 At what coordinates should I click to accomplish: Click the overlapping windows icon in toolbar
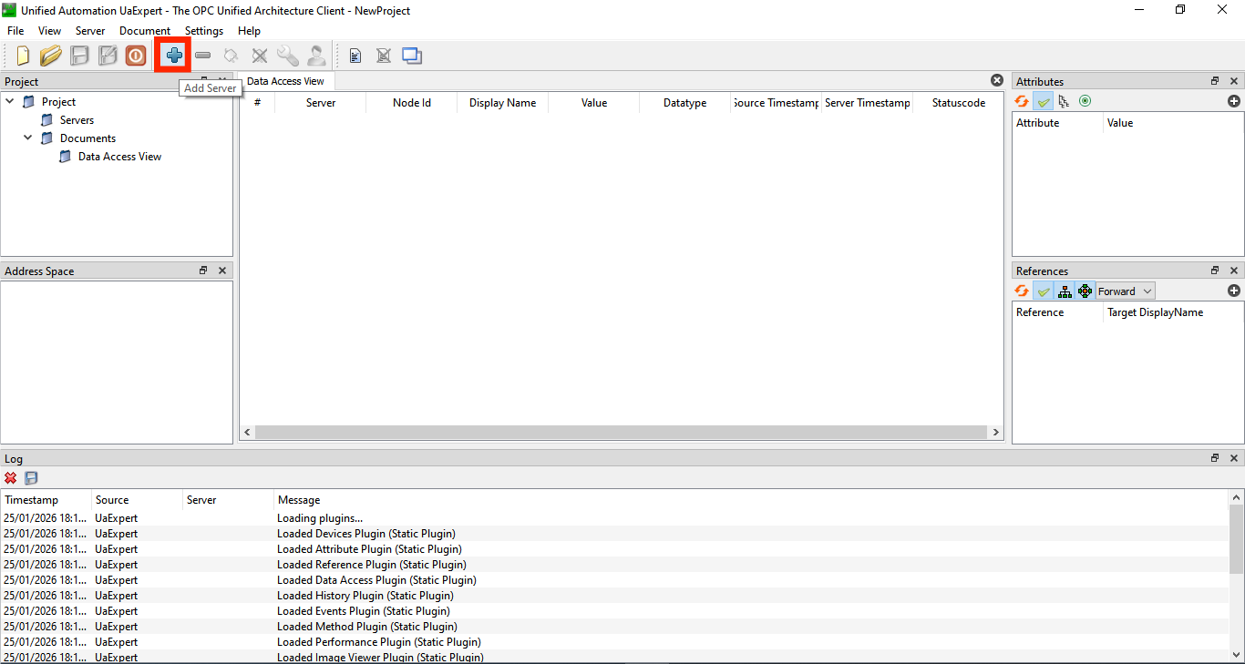click(x=412, y=56)
